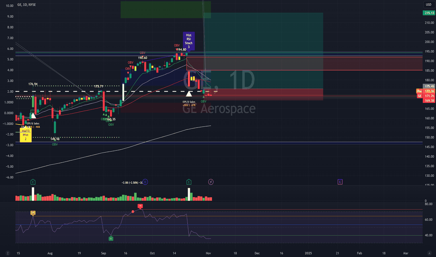
Task: Click the dividend D icon on the timeline
Action: [145, 182]
